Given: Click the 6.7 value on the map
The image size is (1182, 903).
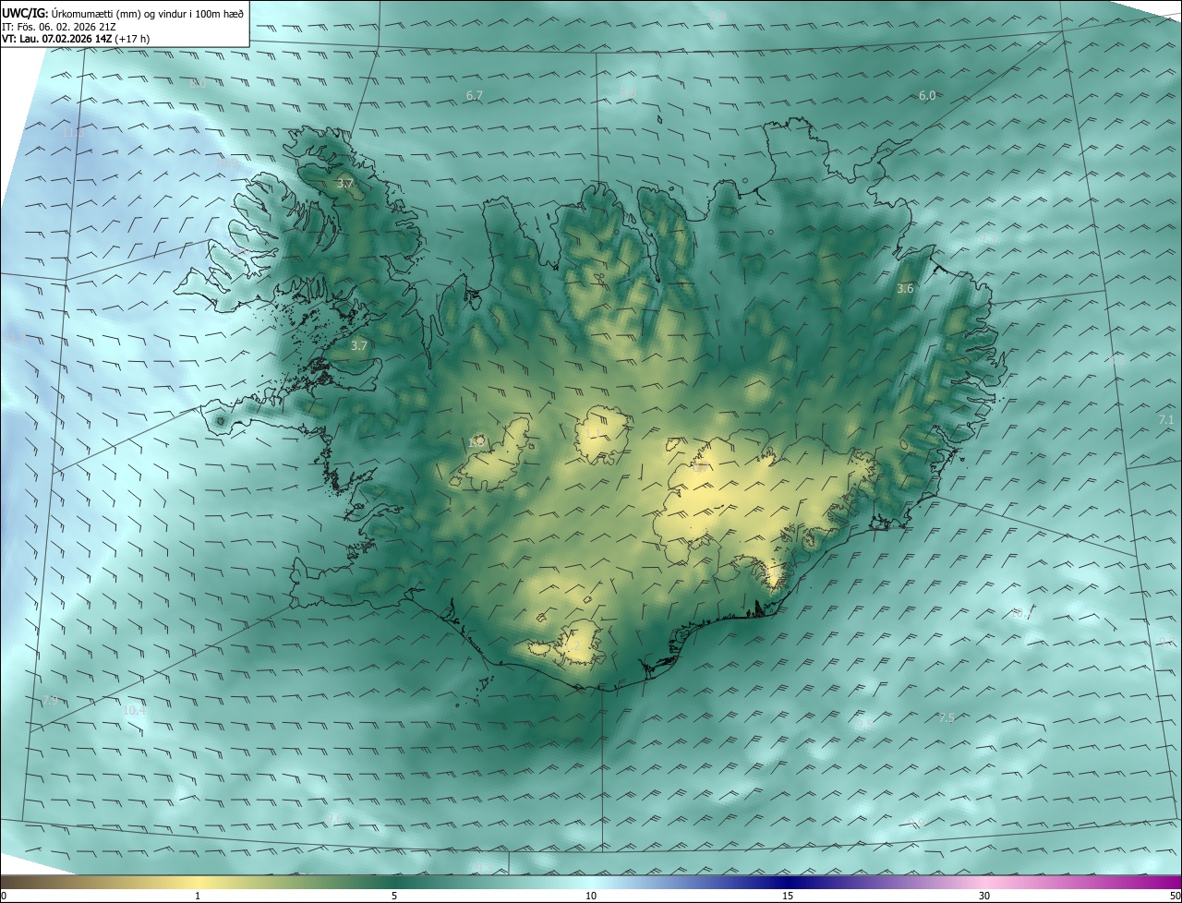Looking at the screenshot, I should pyautogui.click(x=475, y=95).
